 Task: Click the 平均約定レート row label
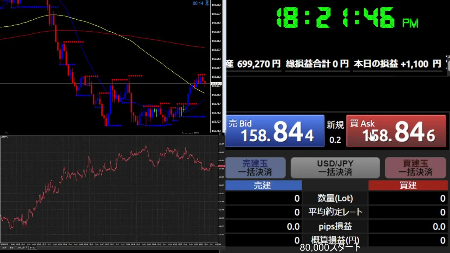(x=335, y=212)
